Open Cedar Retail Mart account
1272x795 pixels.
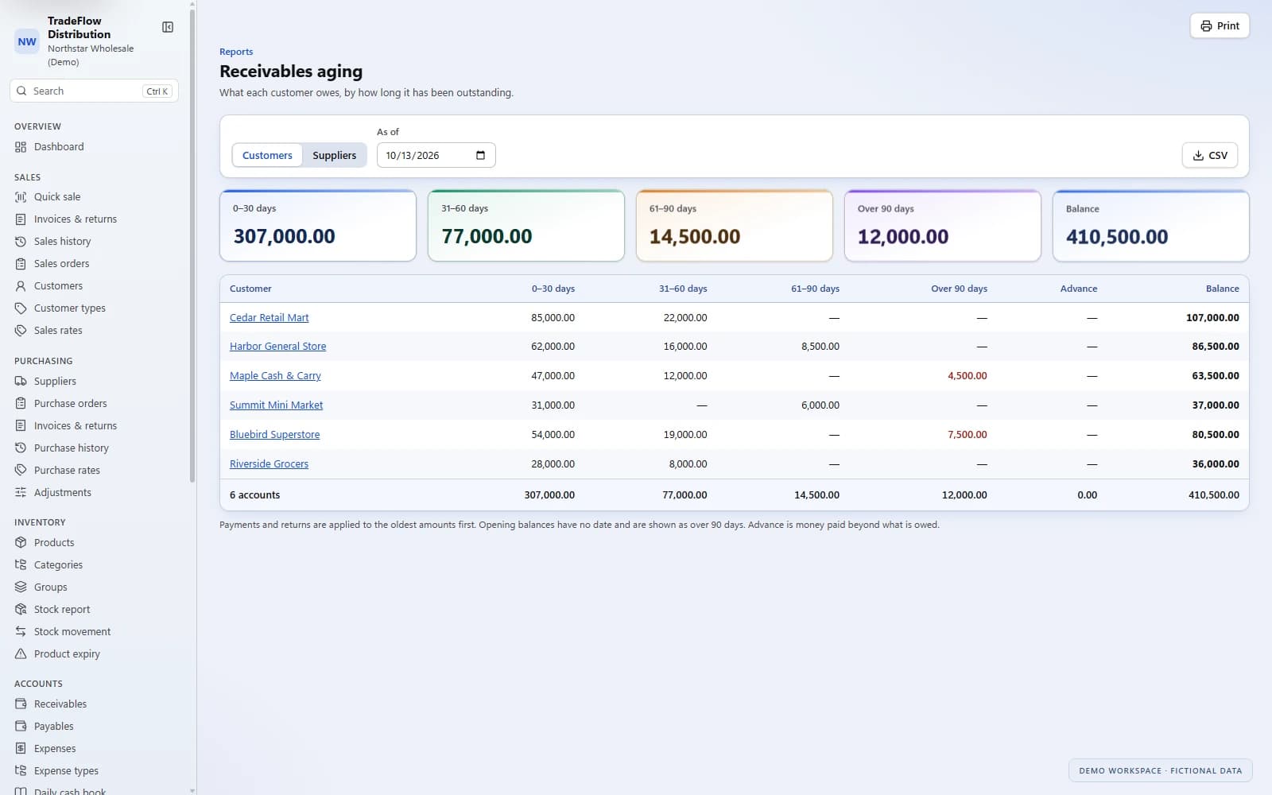(x=269, y=317)
